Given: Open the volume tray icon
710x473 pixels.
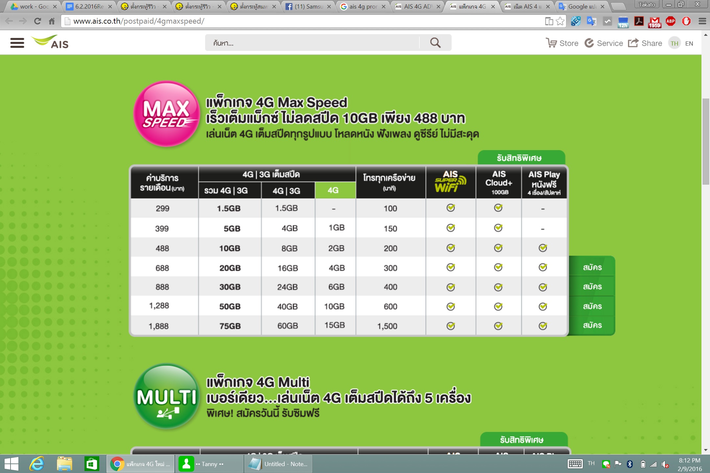Looking at the screenshot, I should click(665, 464).
